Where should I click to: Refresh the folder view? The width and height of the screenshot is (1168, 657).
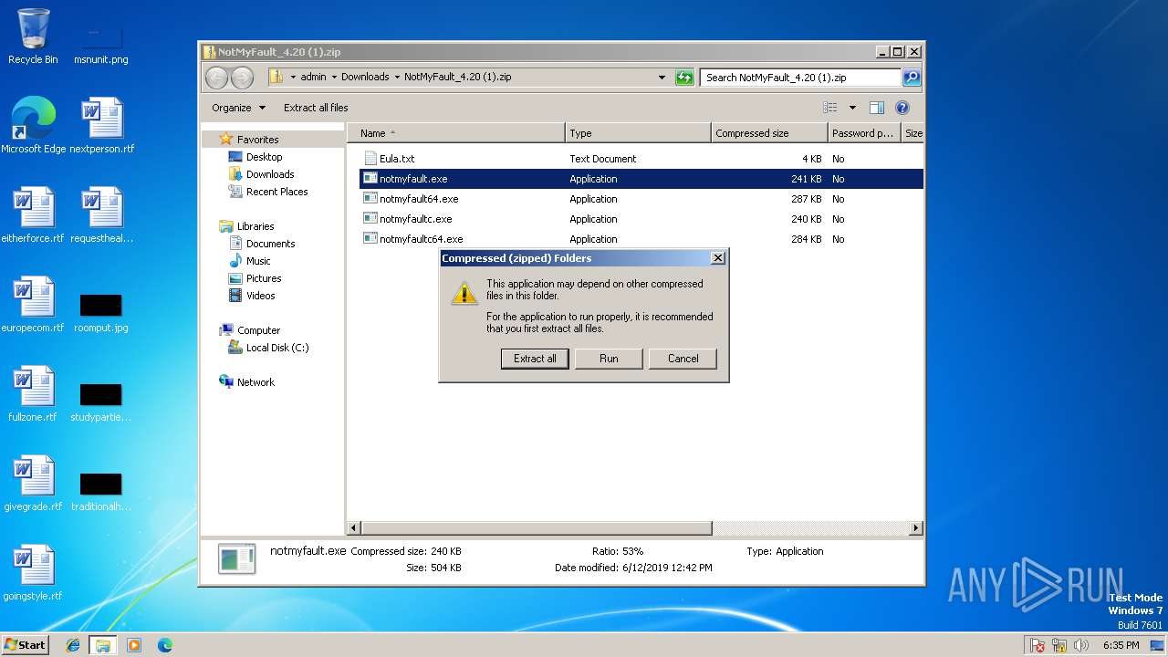[x=684, y=78]
